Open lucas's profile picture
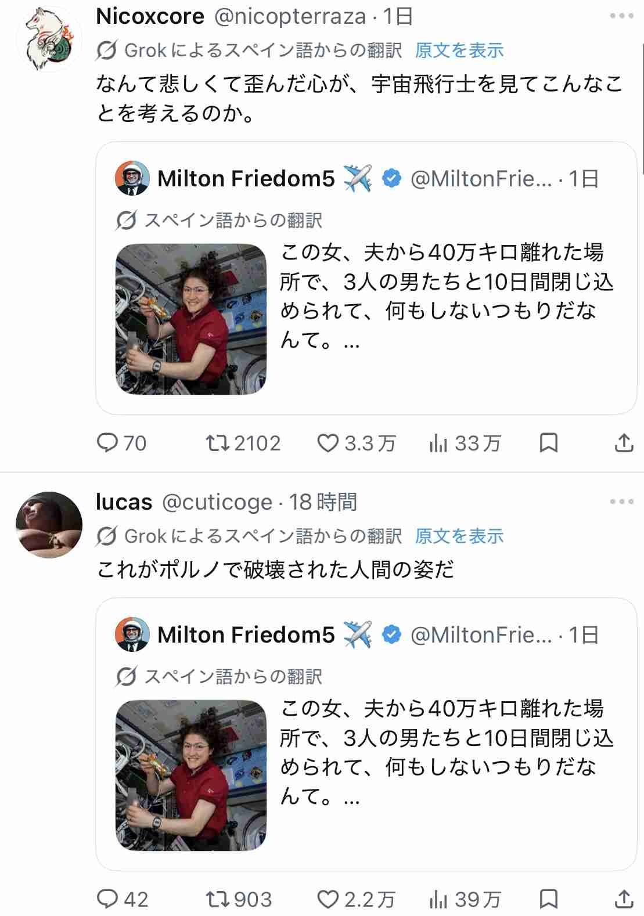This screenshot has height=916, width=644. pyautogui.click(x=49, y=525)
